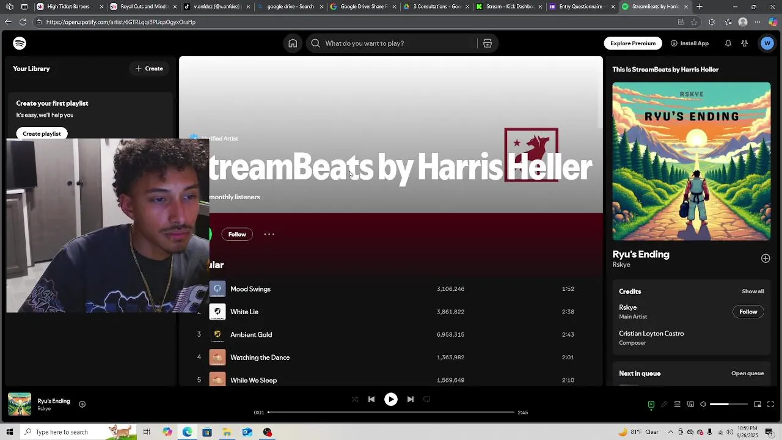Open a new browser tab with plus
This screenshot has width=782, height=440.
click(700, 7)
